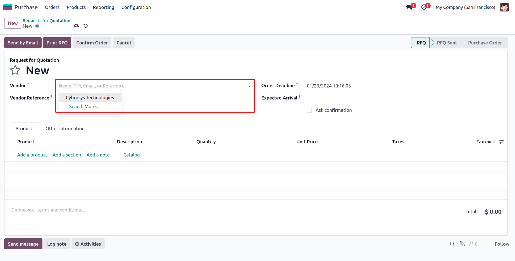The height and width of the screenshot is (261, 515).
Task: Click the discard changes undo icon
Action: click(86, 26)
